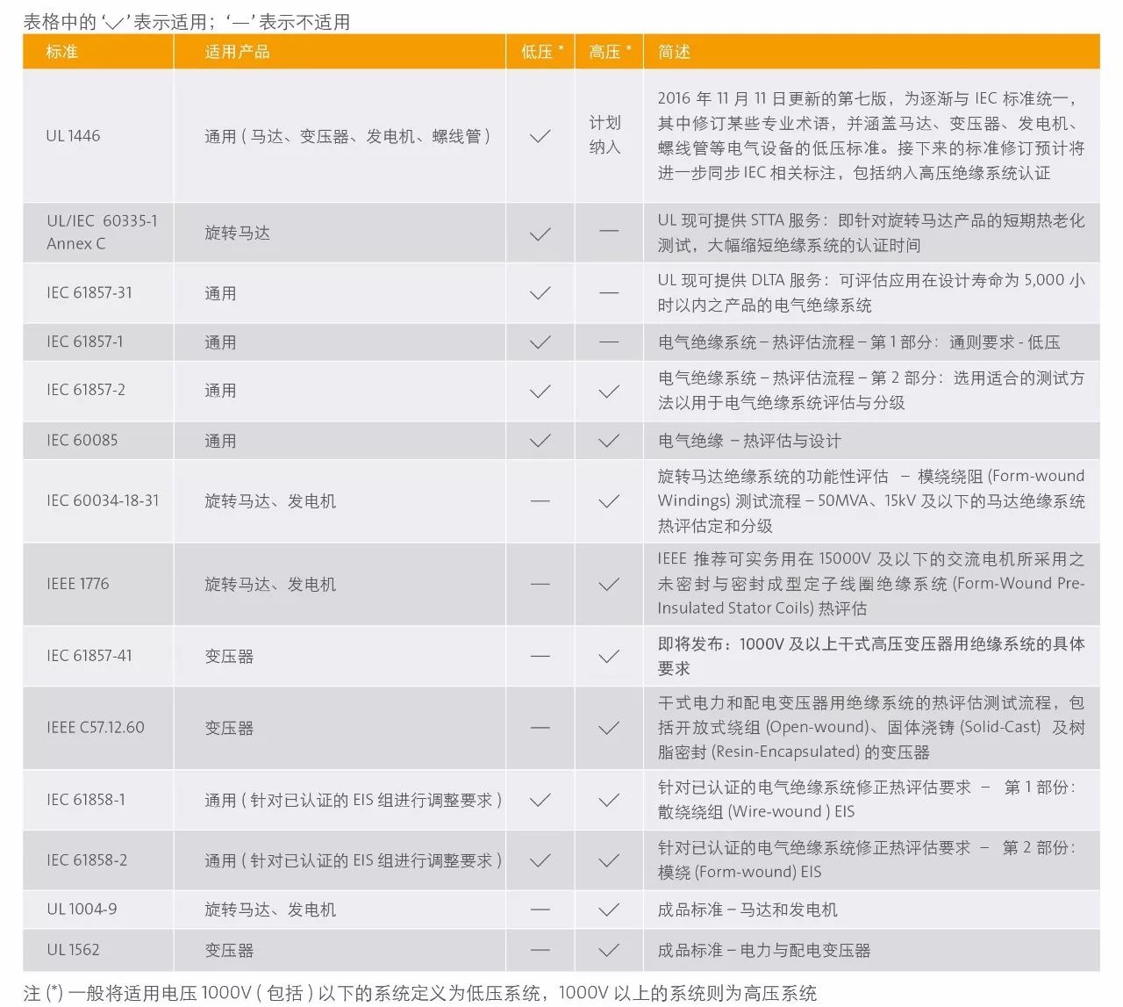Click the low-voltage checkmark for IEC 61858-1
The height and width of the screenshot is (1007, 1123).
pyautogui.click(x=540, y=800)
